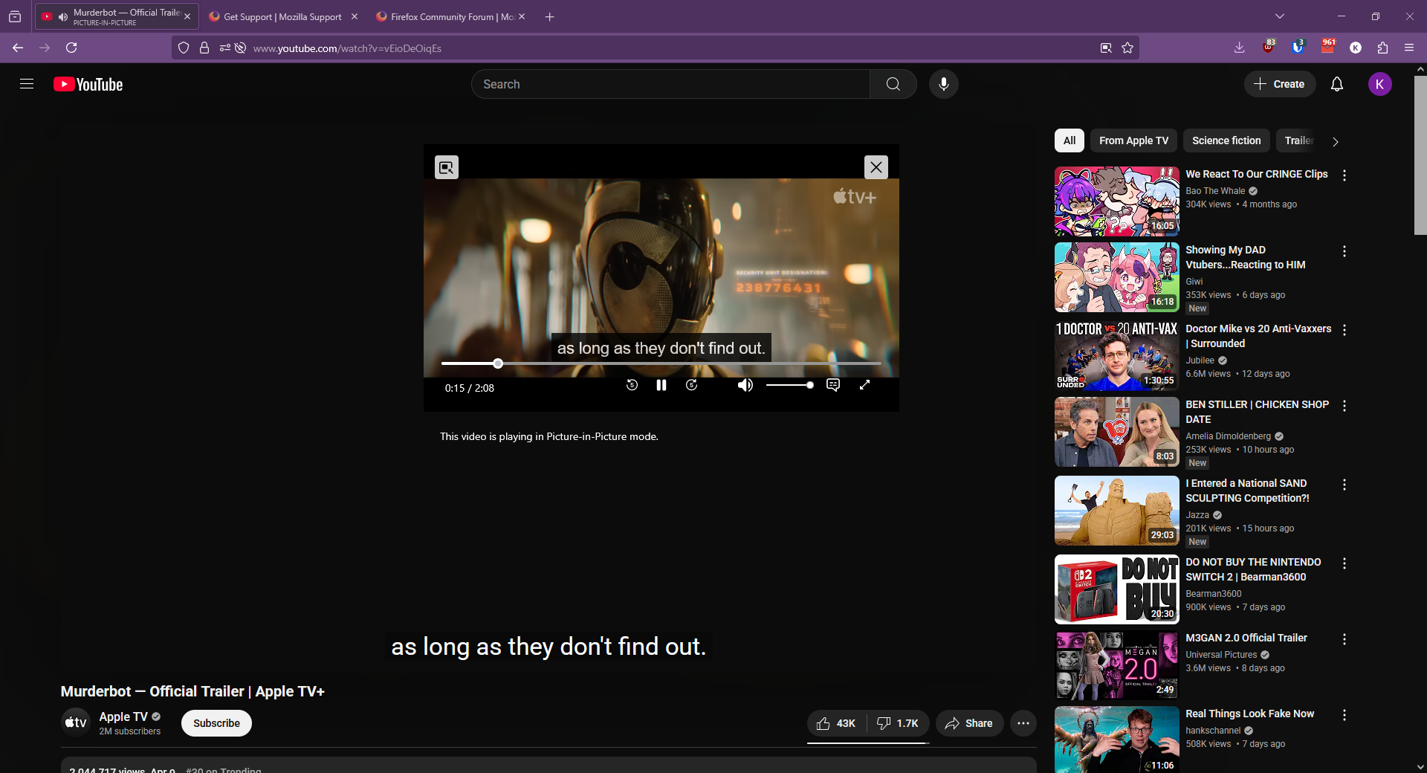Open the Apple TV channel avatar
1427x773 pixels.
click(75, 722)
